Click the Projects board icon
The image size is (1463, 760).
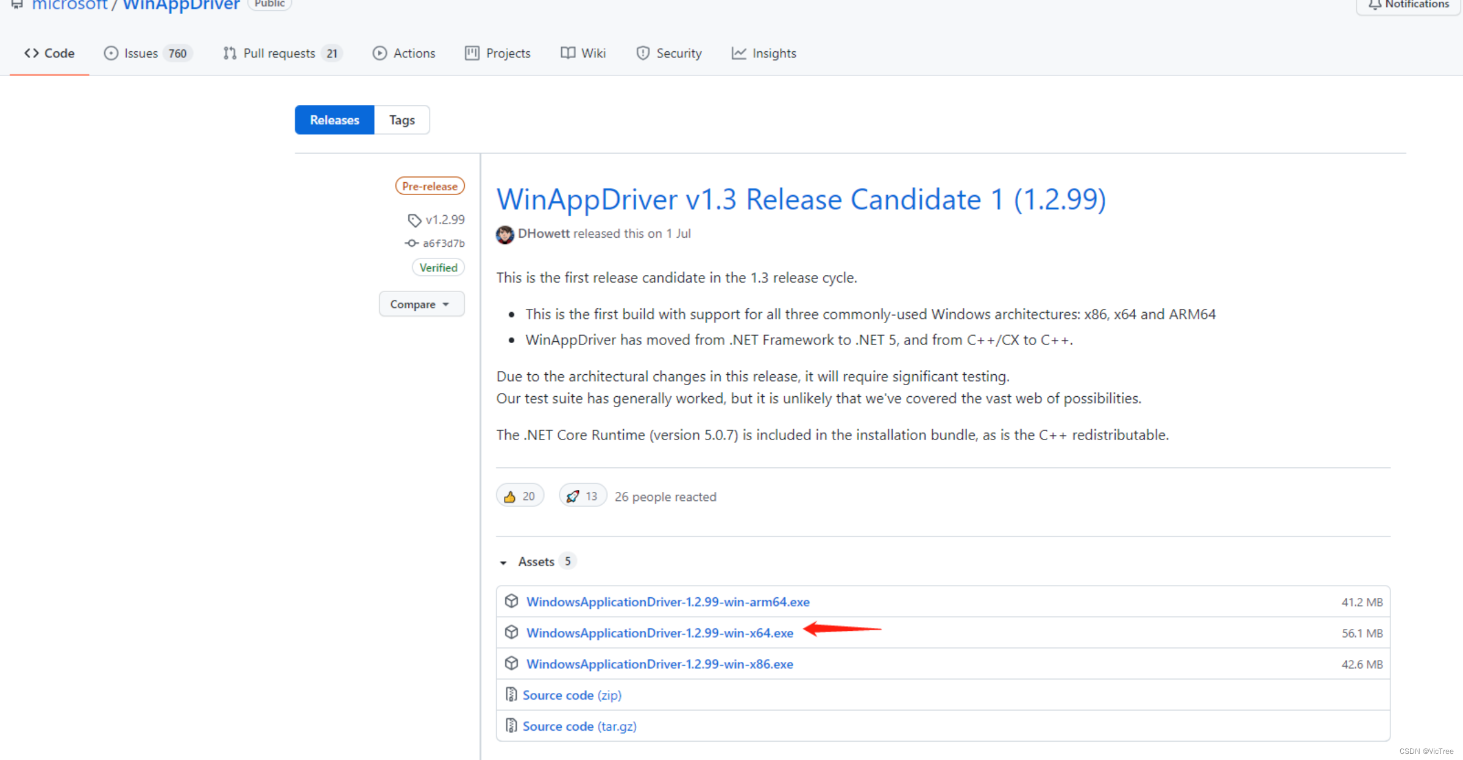pos(472,53)
